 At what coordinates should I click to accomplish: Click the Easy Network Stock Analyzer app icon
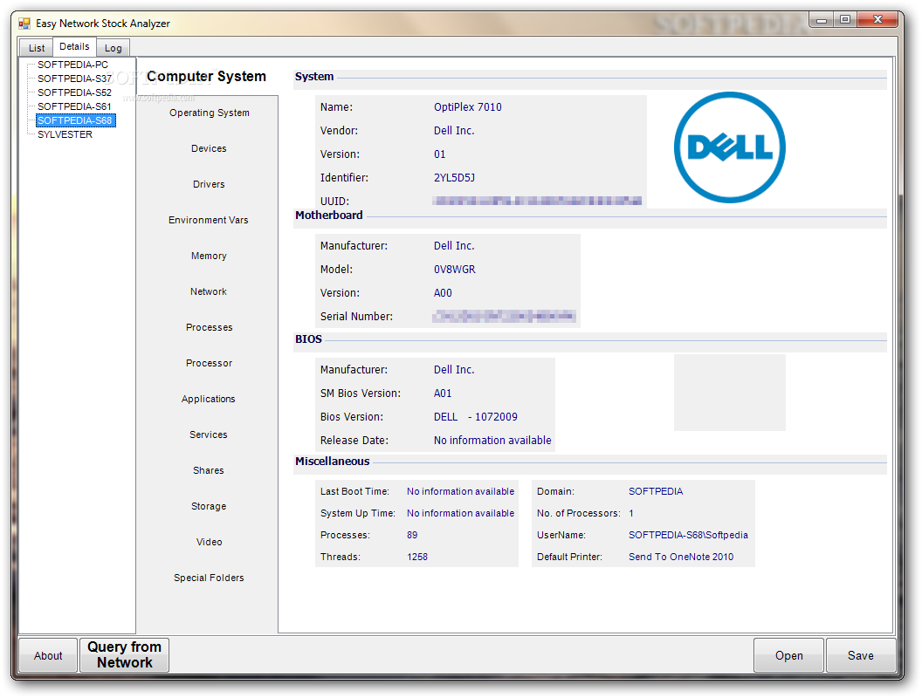click(24, 24)
